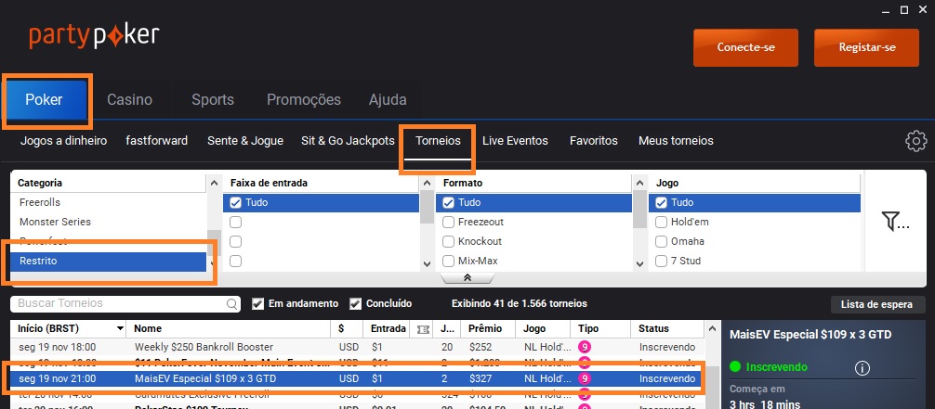The image size is (935, 409).
Task: Uncheck Tudo in Jogo filter
Action: pyautogui.click(x=661, y=202)
